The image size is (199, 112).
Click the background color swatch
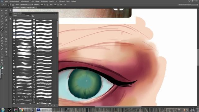tap(3, 68)
